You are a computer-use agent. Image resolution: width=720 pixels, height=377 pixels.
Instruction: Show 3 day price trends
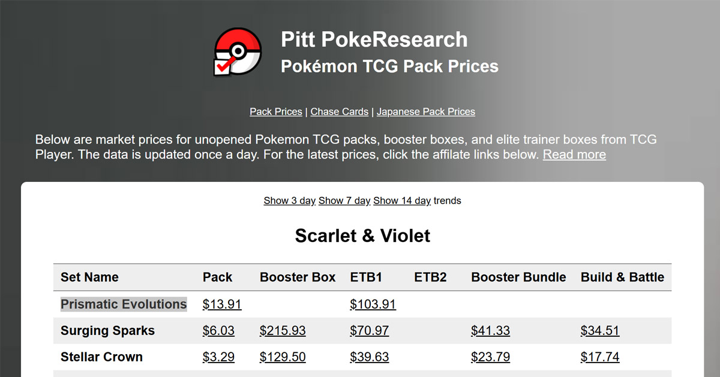point(289,201)
